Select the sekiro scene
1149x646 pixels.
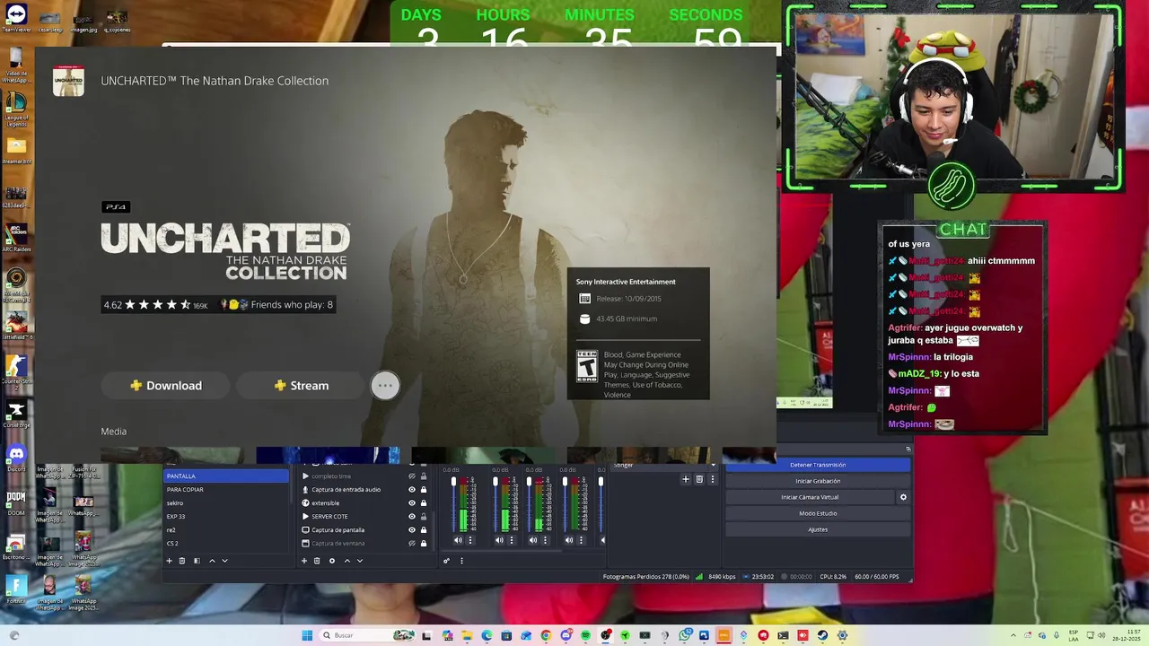coord(226,503)
